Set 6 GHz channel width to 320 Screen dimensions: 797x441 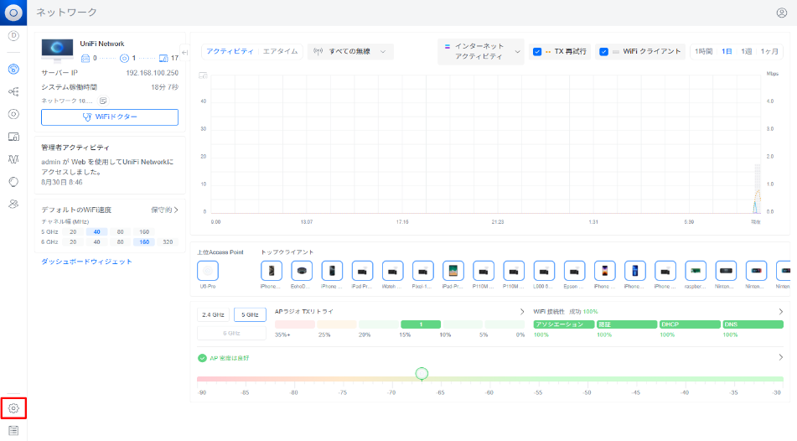coord(168,241)
